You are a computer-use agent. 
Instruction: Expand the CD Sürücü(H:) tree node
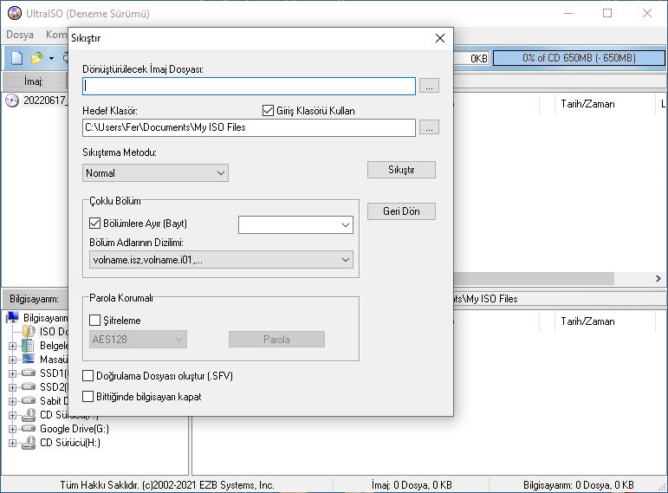[x=12, y=443]
